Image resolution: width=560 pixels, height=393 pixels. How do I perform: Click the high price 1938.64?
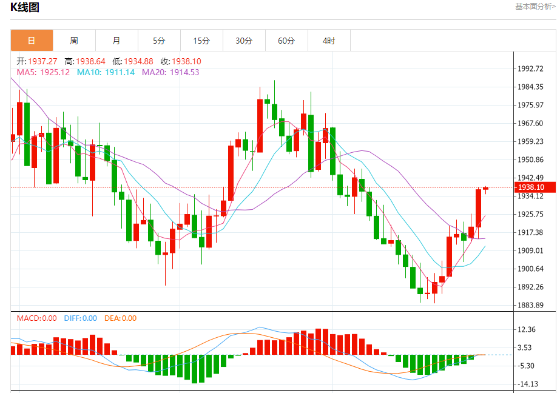(90, 61)
